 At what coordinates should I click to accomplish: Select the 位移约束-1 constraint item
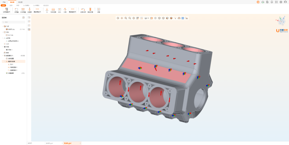click(14, 70)
